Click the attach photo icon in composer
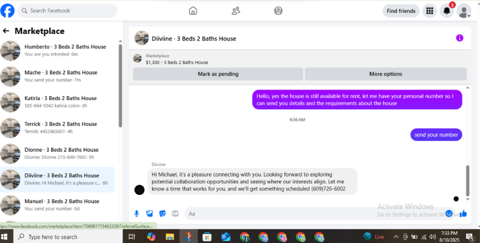The width and height of the screenshot is (480, 243). click(150, 213)
